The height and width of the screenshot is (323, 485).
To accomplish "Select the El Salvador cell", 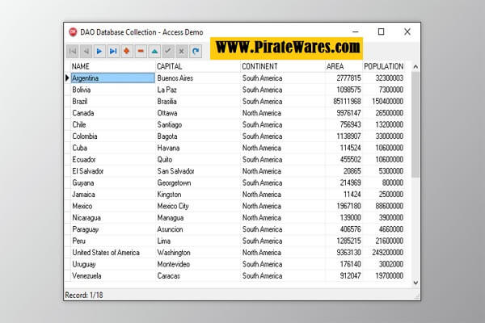I will tap(113, 171).
